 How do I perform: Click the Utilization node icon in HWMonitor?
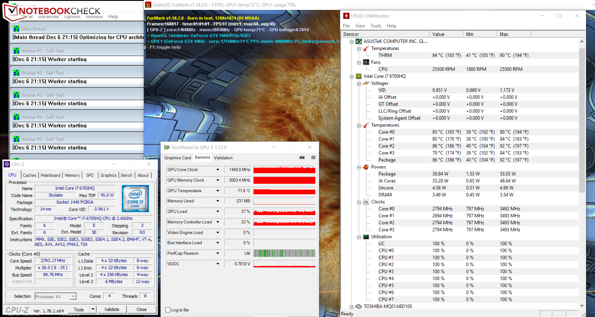(x=366, y=237)
